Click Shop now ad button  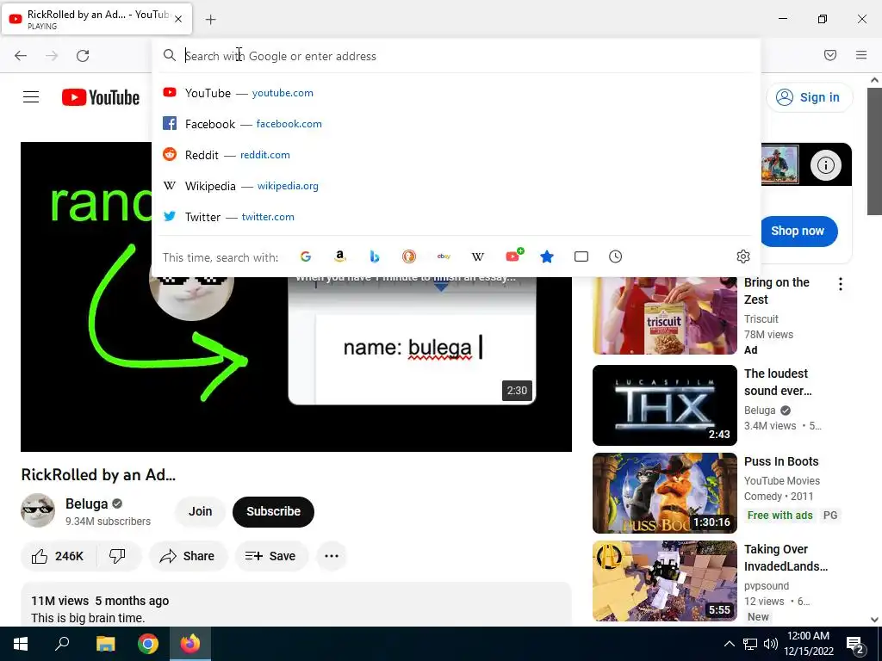click(x=797, y=231)
